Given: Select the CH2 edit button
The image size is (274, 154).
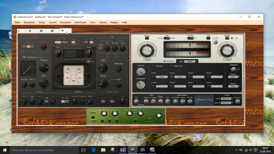Looking at the screenshot, I should 65,42.
